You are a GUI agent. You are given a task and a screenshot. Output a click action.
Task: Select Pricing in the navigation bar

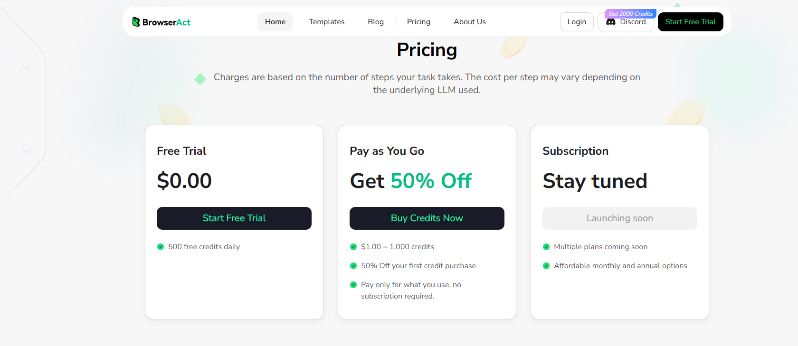[x=418, y=22]
